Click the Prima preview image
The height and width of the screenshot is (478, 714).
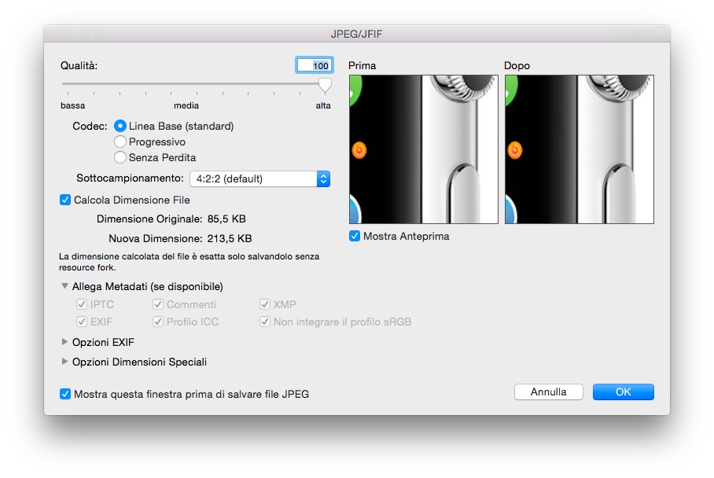tap(424, 149)
